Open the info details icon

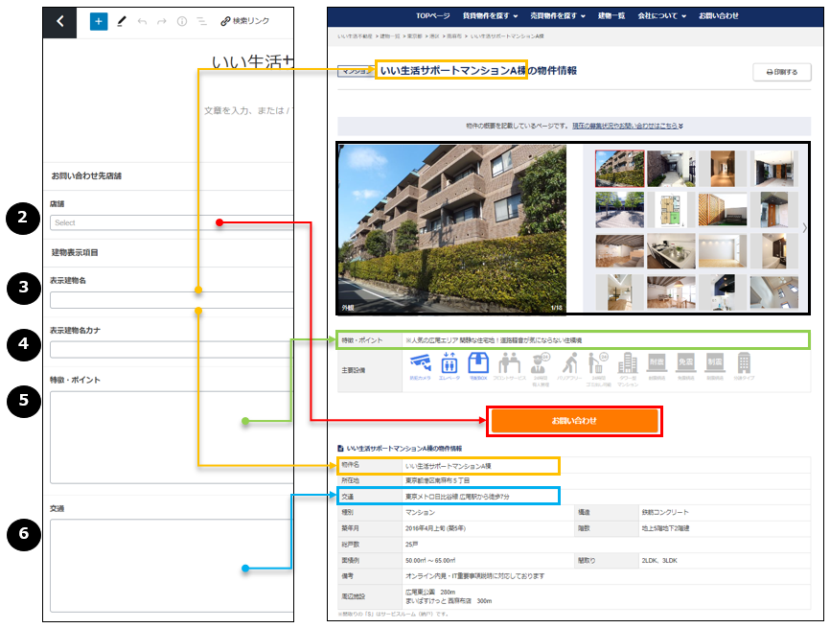(182, 21)
